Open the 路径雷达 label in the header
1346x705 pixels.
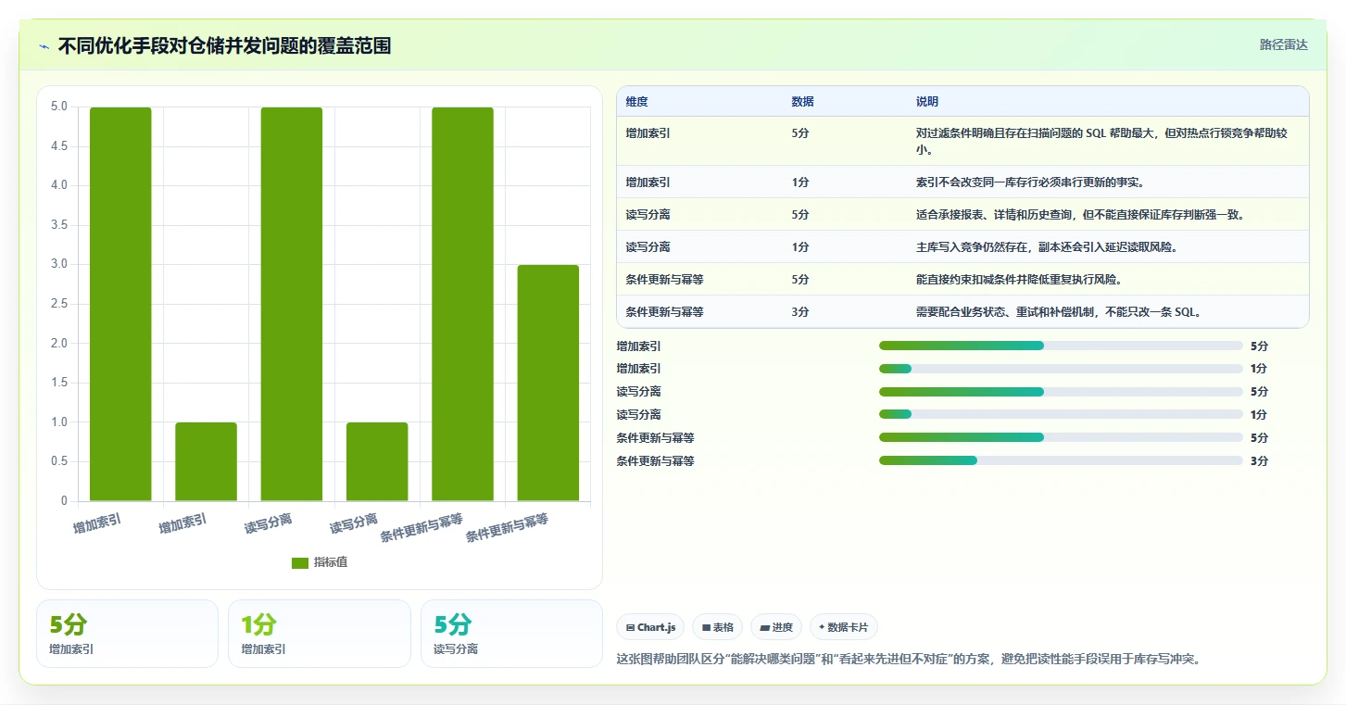(1283, 44)
